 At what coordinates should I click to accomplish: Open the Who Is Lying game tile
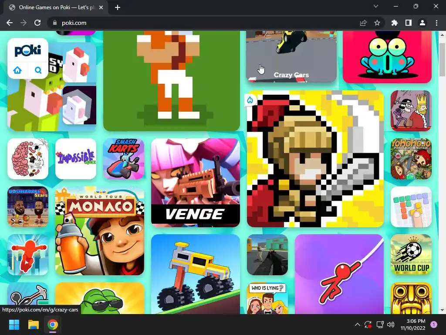[267, 298]
